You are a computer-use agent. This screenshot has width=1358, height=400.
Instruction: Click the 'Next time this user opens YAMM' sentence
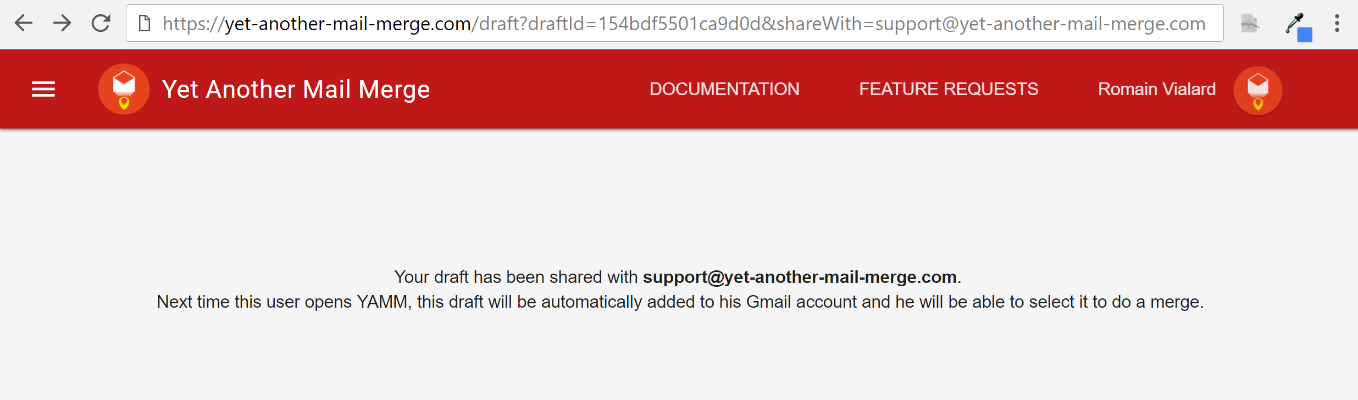680,302
